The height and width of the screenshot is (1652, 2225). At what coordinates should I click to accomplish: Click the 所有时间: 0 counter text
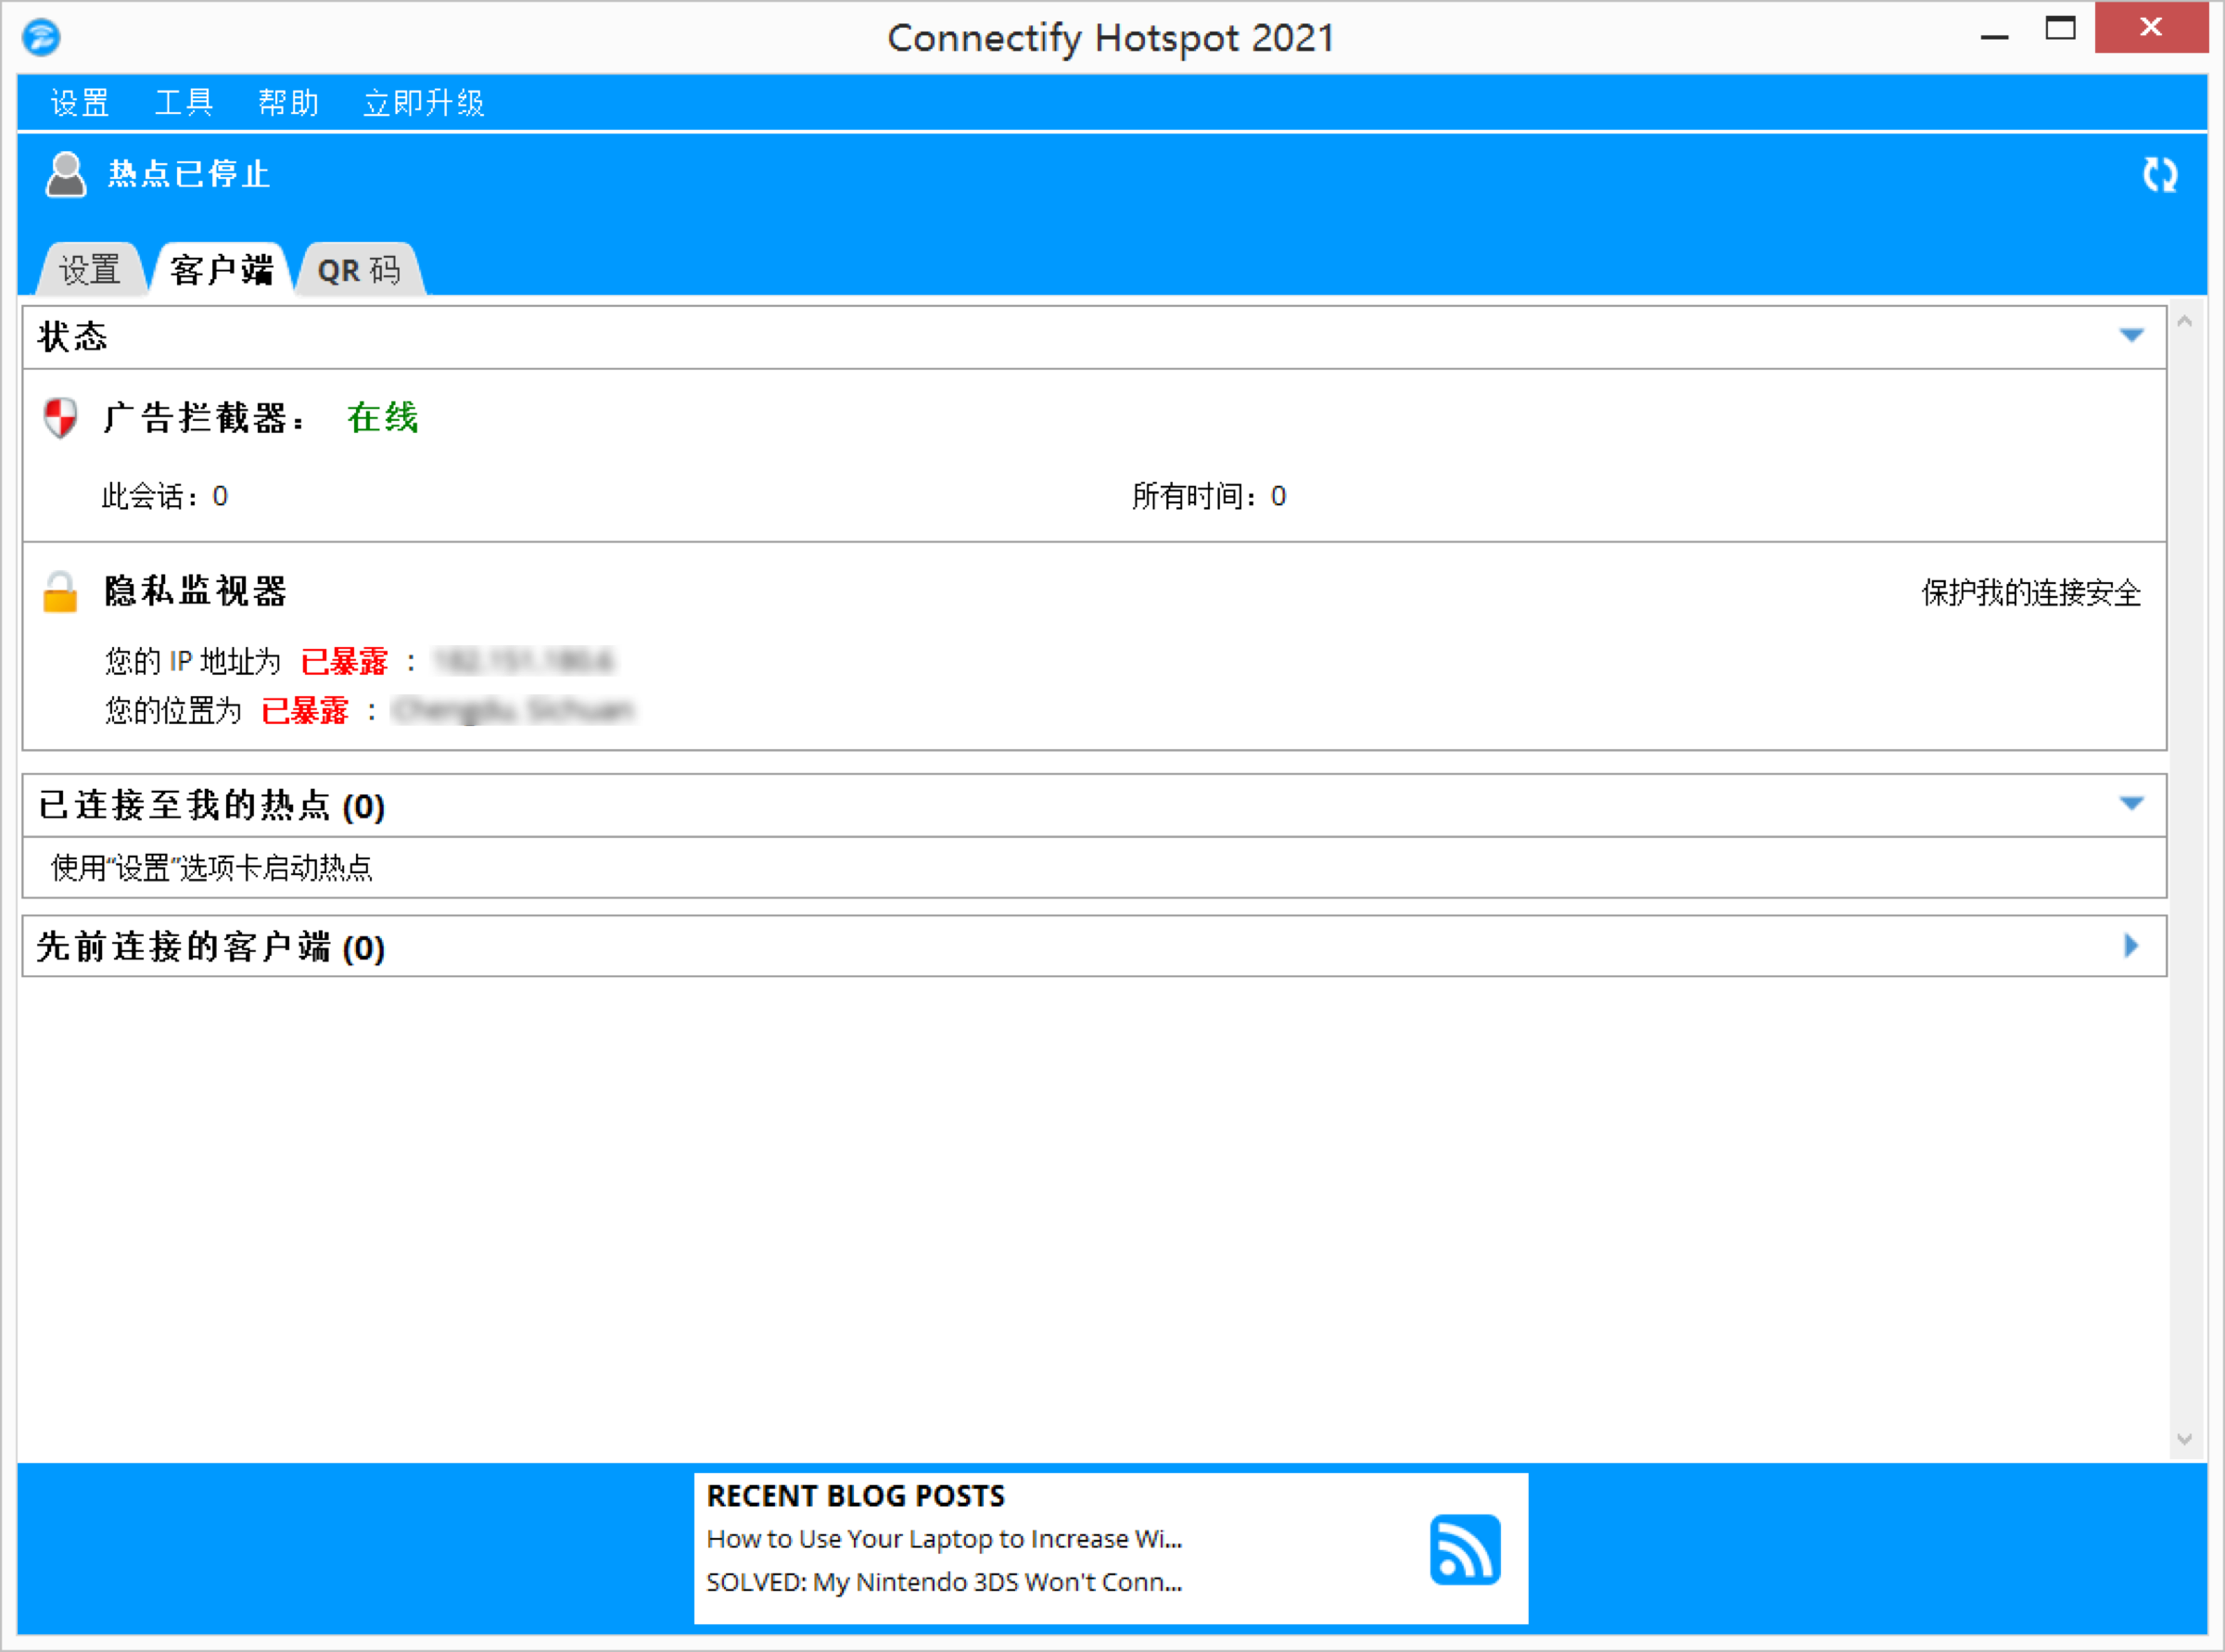(x=1209, y=496)
